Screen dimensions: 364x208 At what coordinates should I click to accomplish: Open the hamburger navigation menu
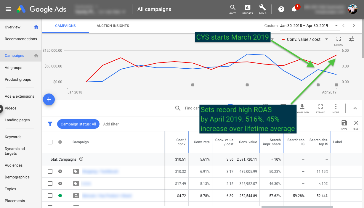[x=8, y=9]
